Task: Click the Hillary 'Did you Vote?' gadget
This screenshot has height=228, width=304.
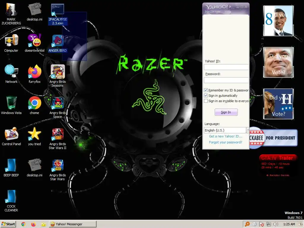Action: coord(278,104)
